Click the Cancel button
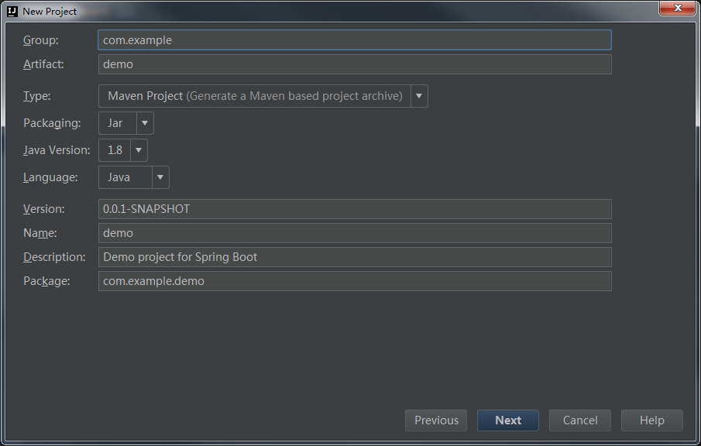 pos(580,420)
